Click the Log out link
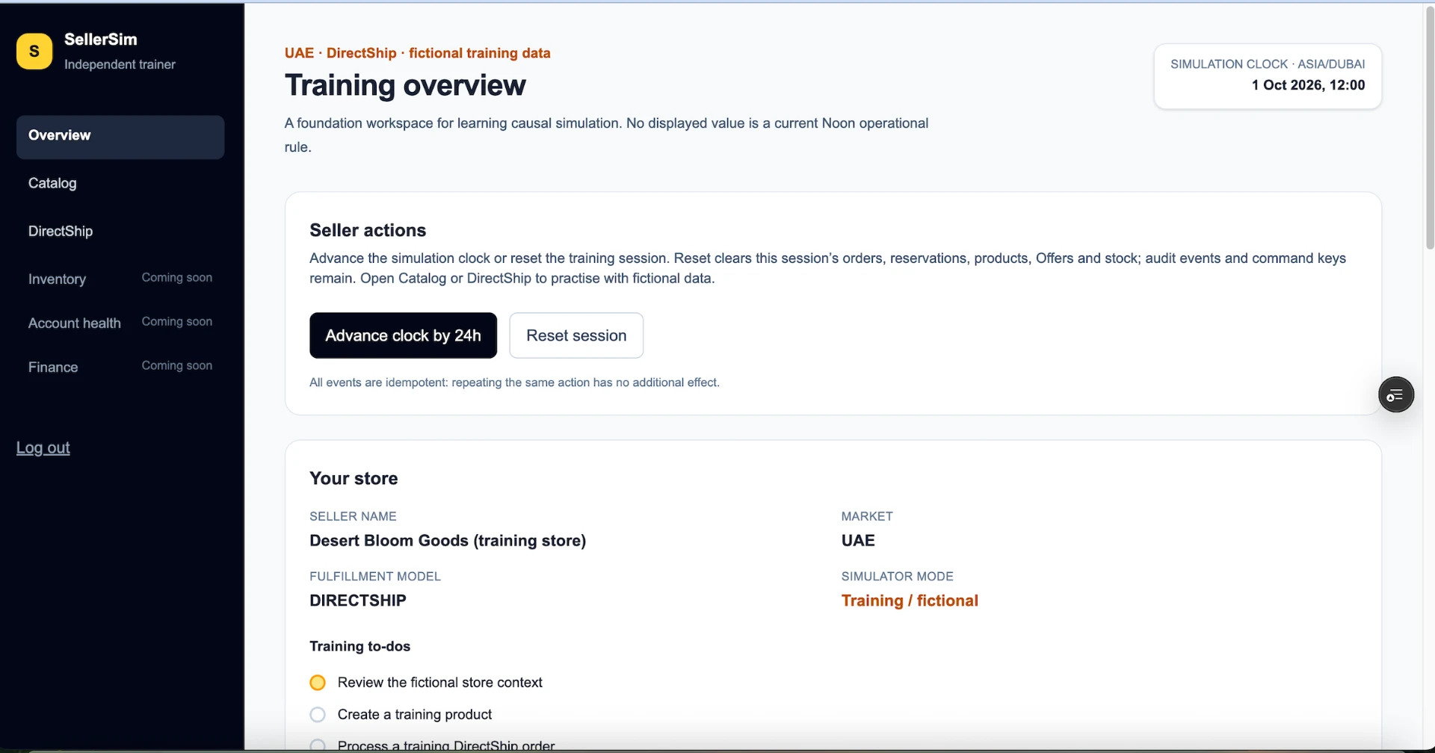The height and width of the screenshot is (753, 1435). point(43,447)
